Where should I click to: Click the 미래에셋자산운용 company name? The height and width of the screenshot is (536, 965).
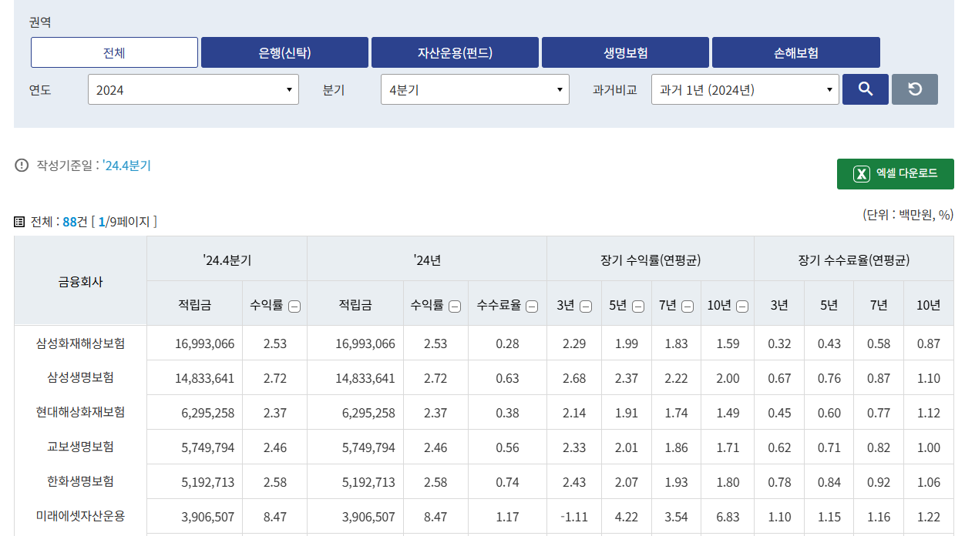pos(80,516)
